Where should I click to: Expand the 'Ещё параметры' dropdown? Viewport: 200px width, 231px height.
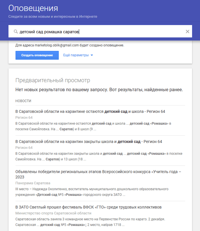point(78,55)
